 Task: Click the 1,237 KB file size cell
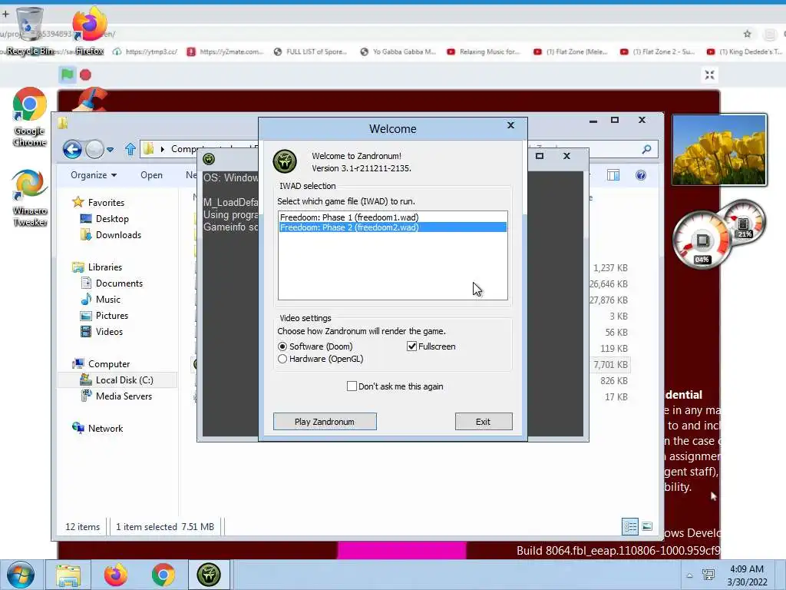pyautogui.click(x=610, y=268)
